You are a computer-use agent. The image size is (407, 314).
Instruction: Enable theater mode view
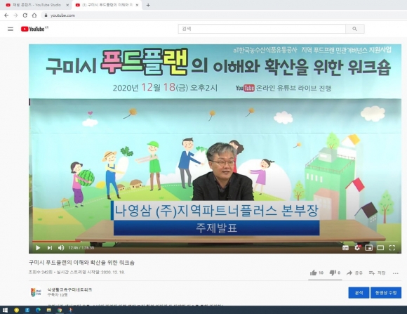380,248
